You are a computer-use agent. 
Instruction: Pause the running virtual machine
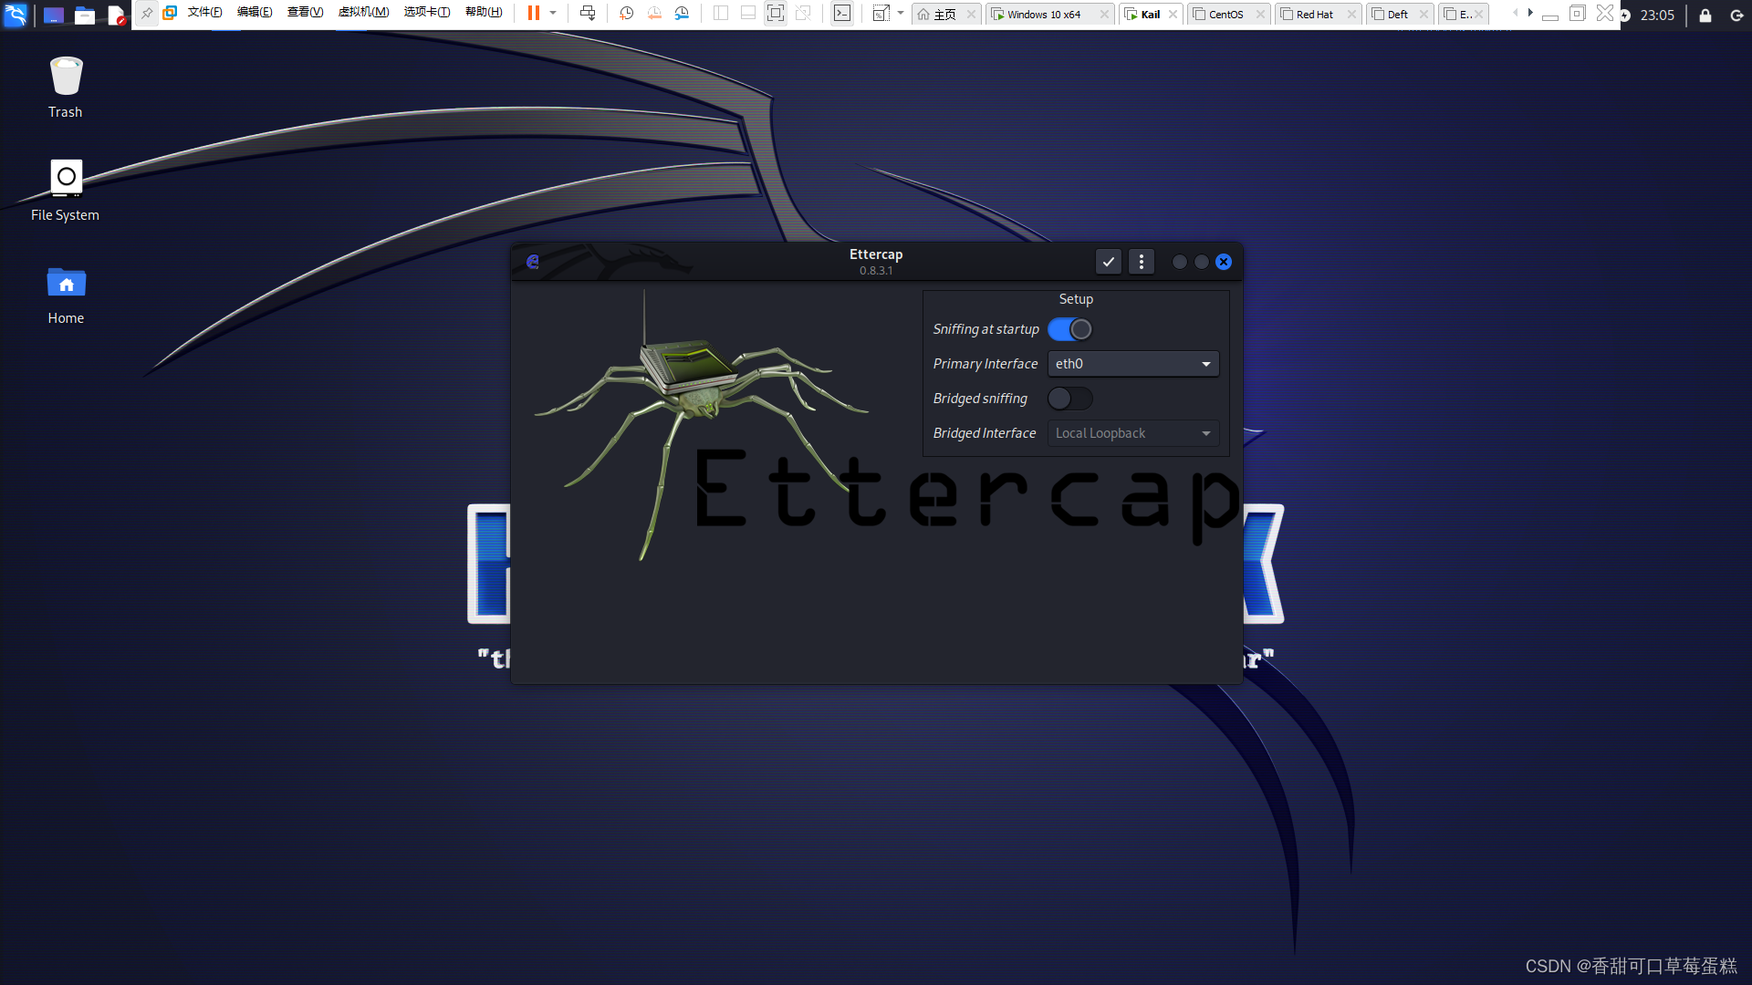(535, 13)
